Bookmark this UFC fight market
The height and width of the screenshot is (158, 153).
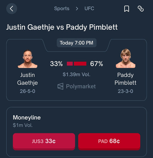127,9
